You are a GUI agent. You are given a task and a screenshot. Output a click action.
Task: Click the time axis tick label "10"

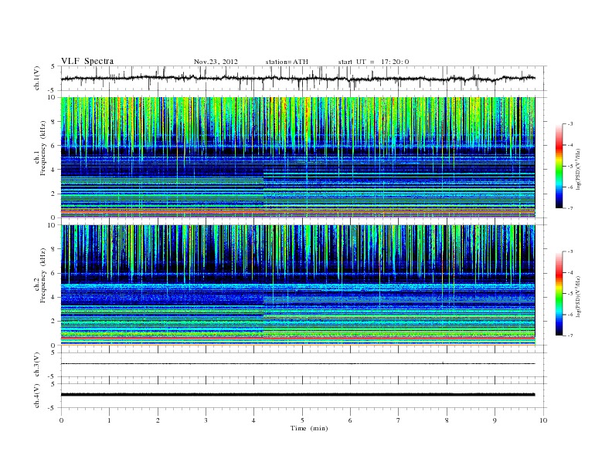tap(543, 420)
